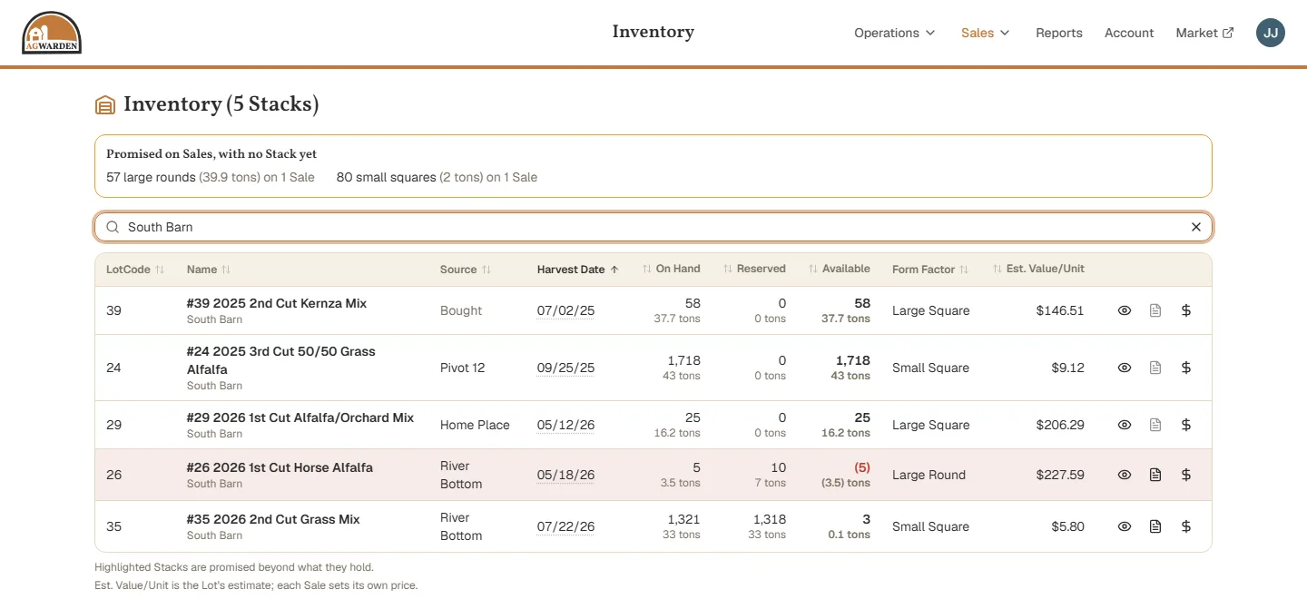This screenshot has height=599, width=1307.
Task: Click the 57 large rounds promised entry
Action: tap(211, 177)
